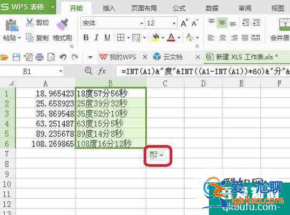Screen dimensions: 290x215
Task: Switch to 页面布局 tab
Action: (x=144, y=8)
